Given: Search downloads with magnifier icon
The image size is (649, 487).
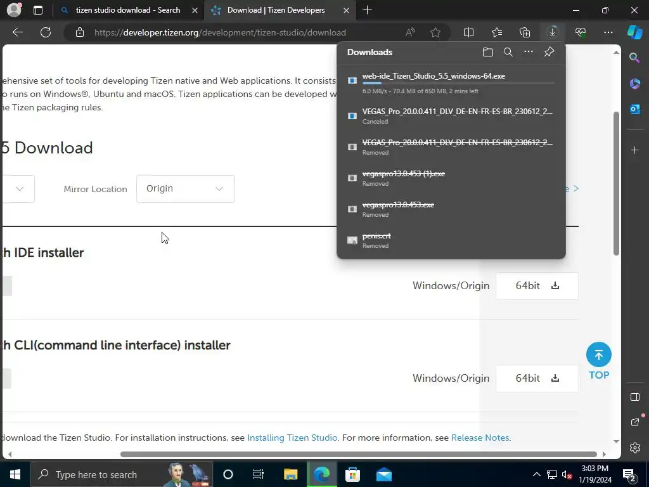Looking at the screenshot, I should [x=508, y=52].
